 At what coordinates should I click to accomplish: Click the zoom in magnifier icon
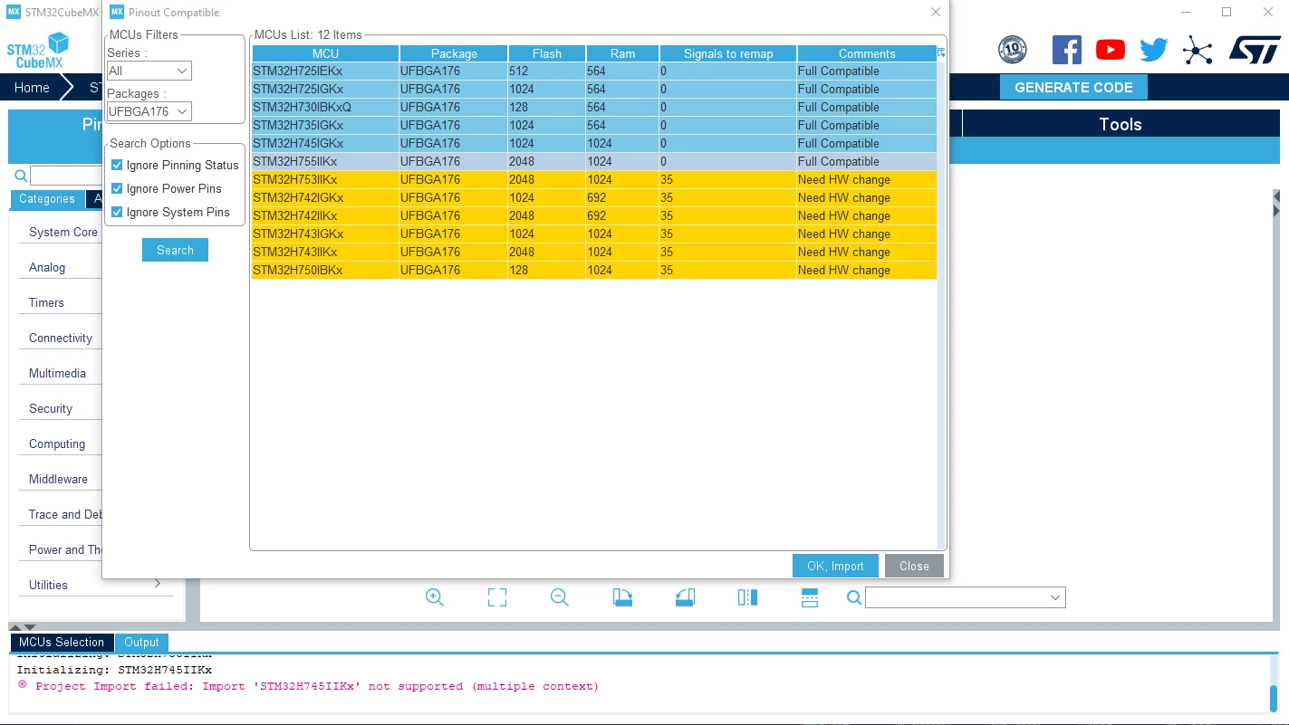point(435,597)
